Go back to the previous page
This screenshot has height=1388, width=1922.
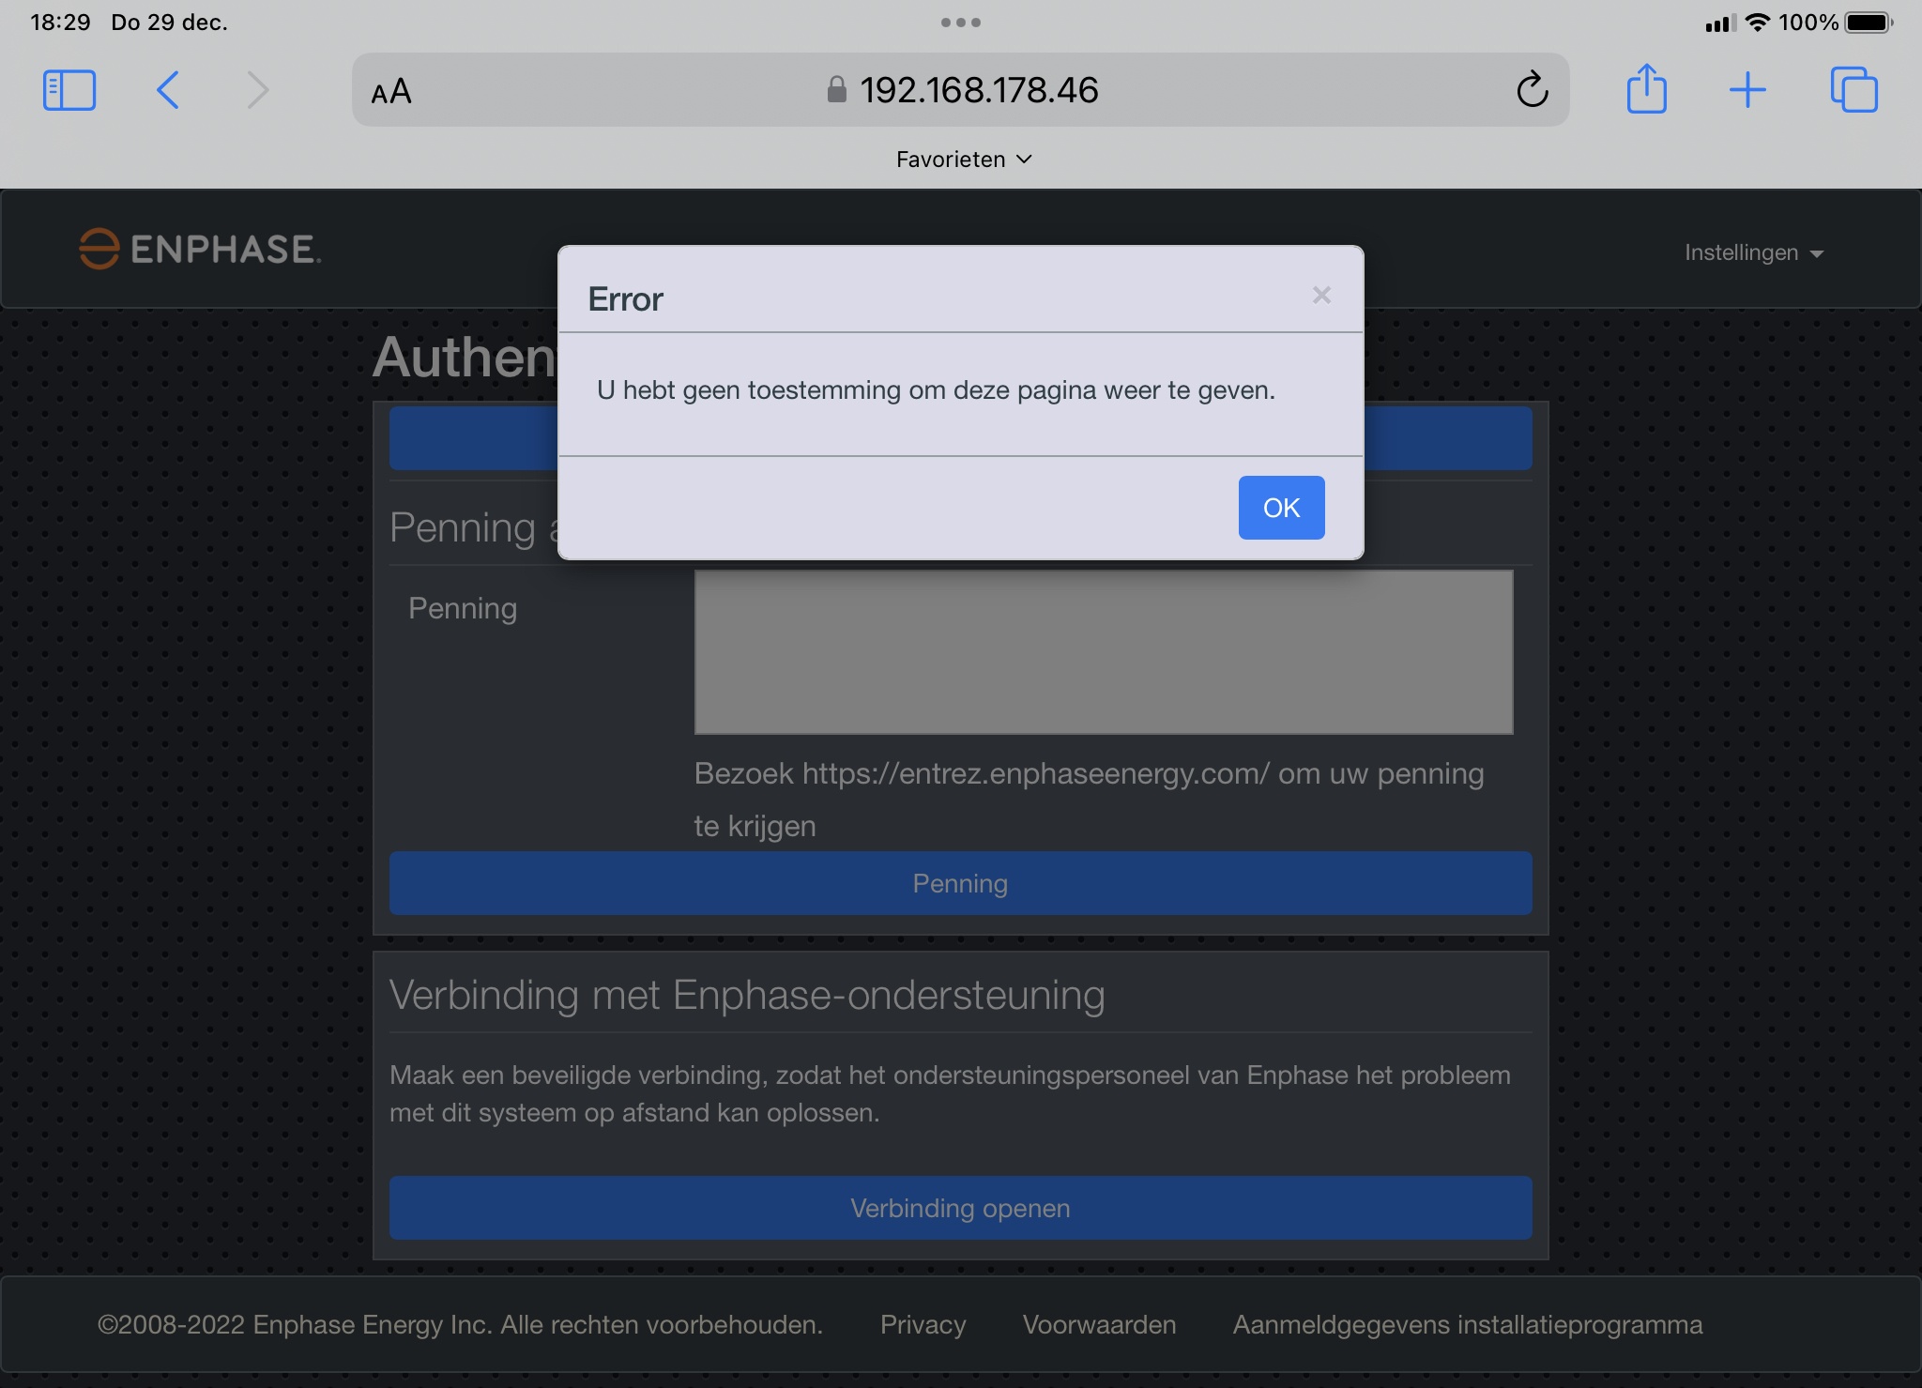pos(168,91)
